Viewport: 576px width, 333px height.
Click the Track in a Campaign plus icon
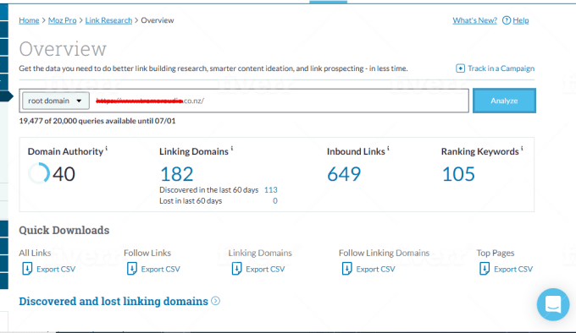[x=460, y=68]
